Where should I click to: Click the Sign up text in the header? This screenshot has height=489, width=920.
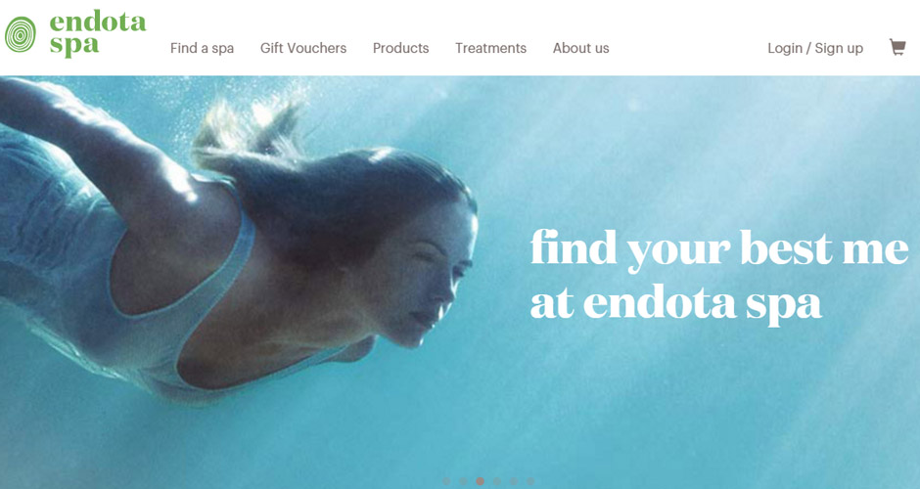(x=839, y=48)
